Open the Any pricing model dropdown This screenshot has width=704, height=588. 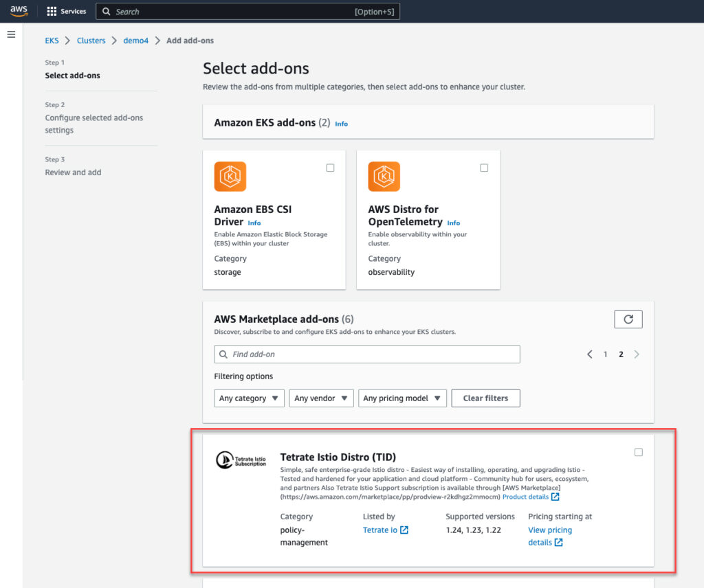[402, 398]
